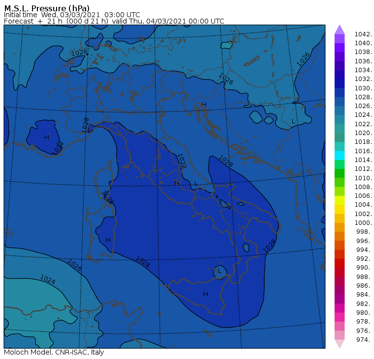Viewport: 374px width, 359px height.
Task: Pick the red swatch between 990 and 992
Action: tap(340, 263)
